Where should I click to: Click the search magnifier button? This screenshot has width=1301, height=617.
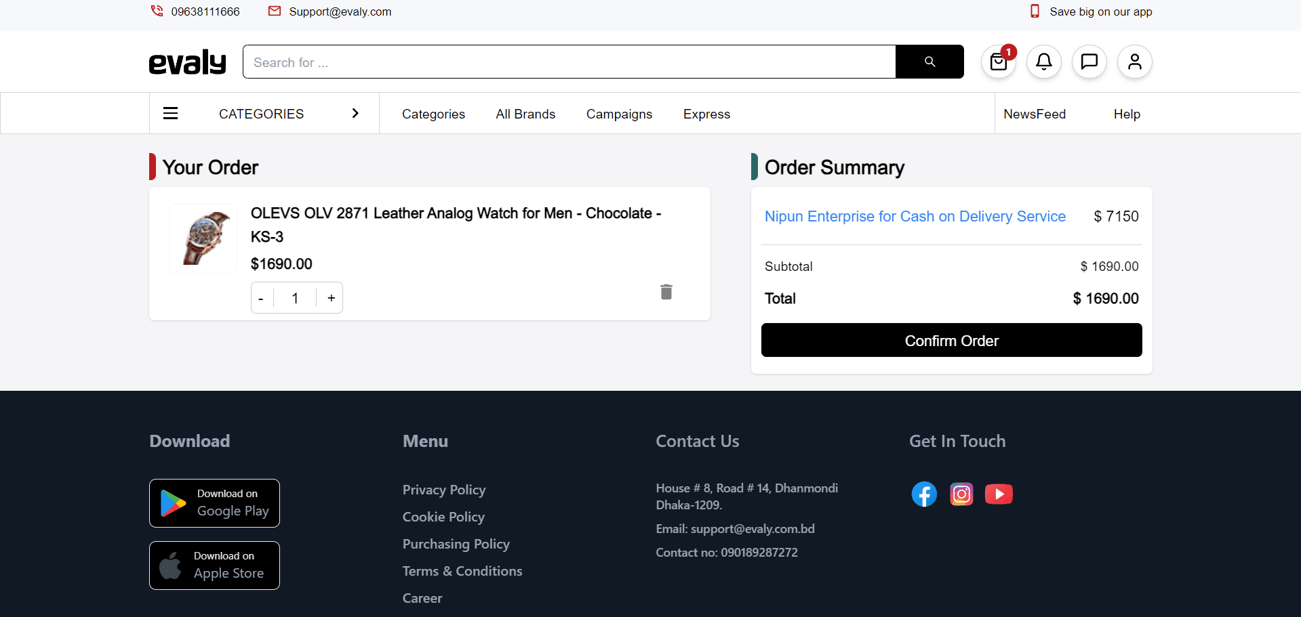pyautogui.click(x=929, y=62)
